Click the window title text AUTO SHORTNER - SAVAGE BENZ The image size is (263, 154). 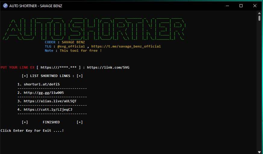(x=36, y=6)
